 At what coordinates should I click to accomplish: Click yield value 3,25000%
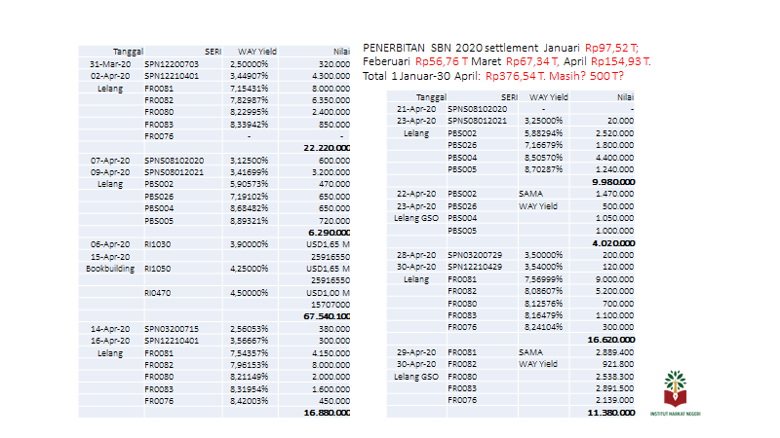pos(543,121)
